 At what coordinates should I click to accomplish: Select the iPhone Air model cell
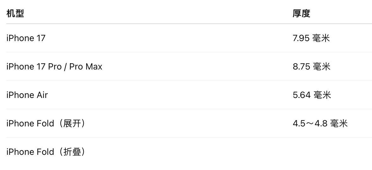[27, 95]
